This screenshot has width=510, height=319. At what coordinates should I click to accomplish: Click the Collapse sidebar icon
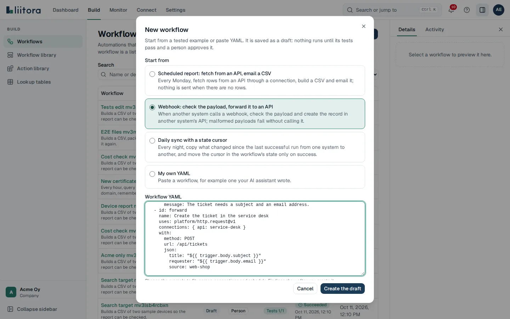tap(10, 309)
